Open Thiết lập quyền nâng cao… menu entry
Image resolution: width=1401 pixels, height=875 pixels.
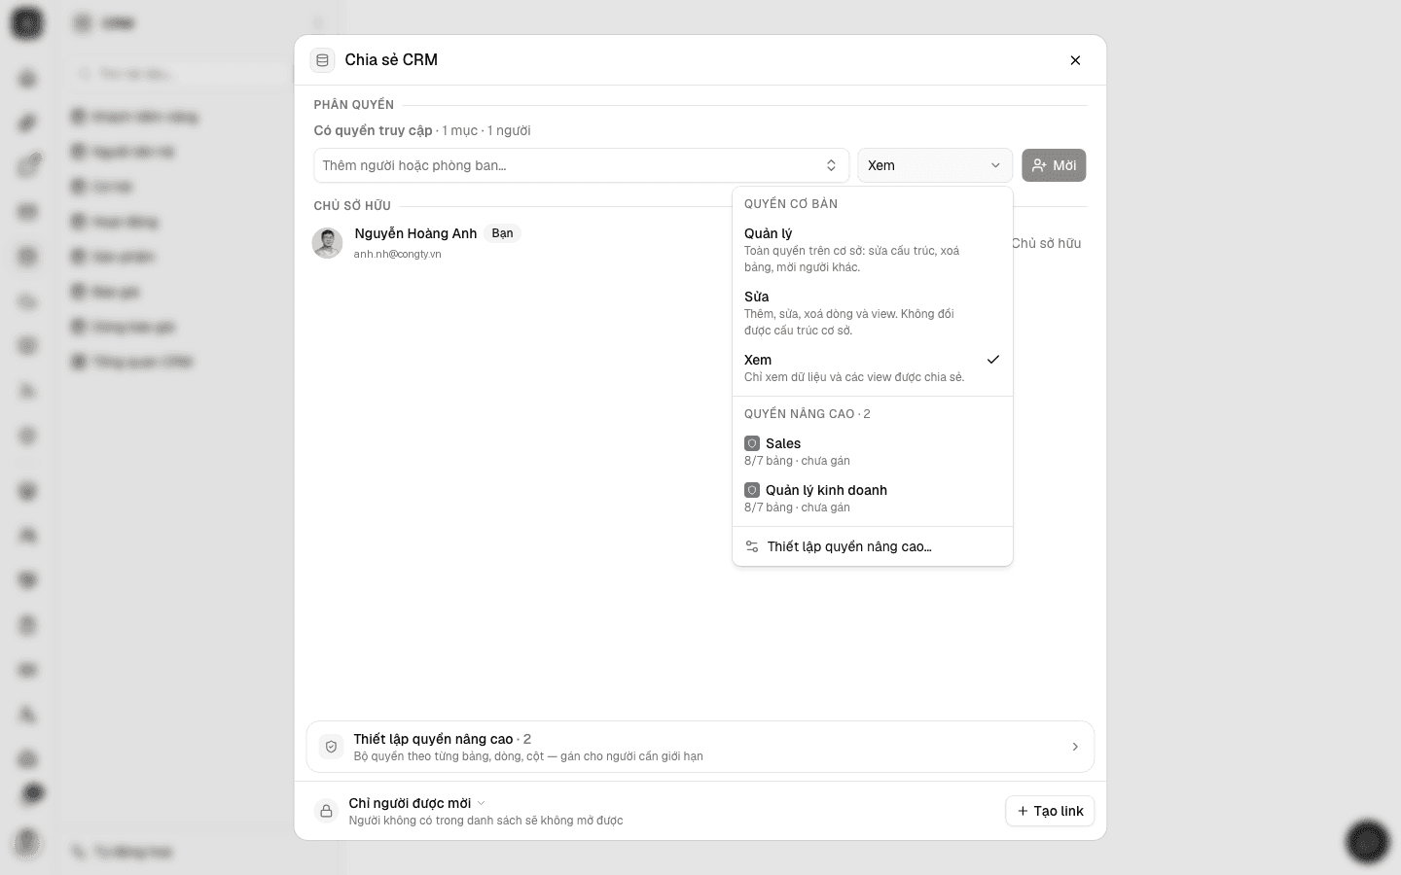coord(872,546)
